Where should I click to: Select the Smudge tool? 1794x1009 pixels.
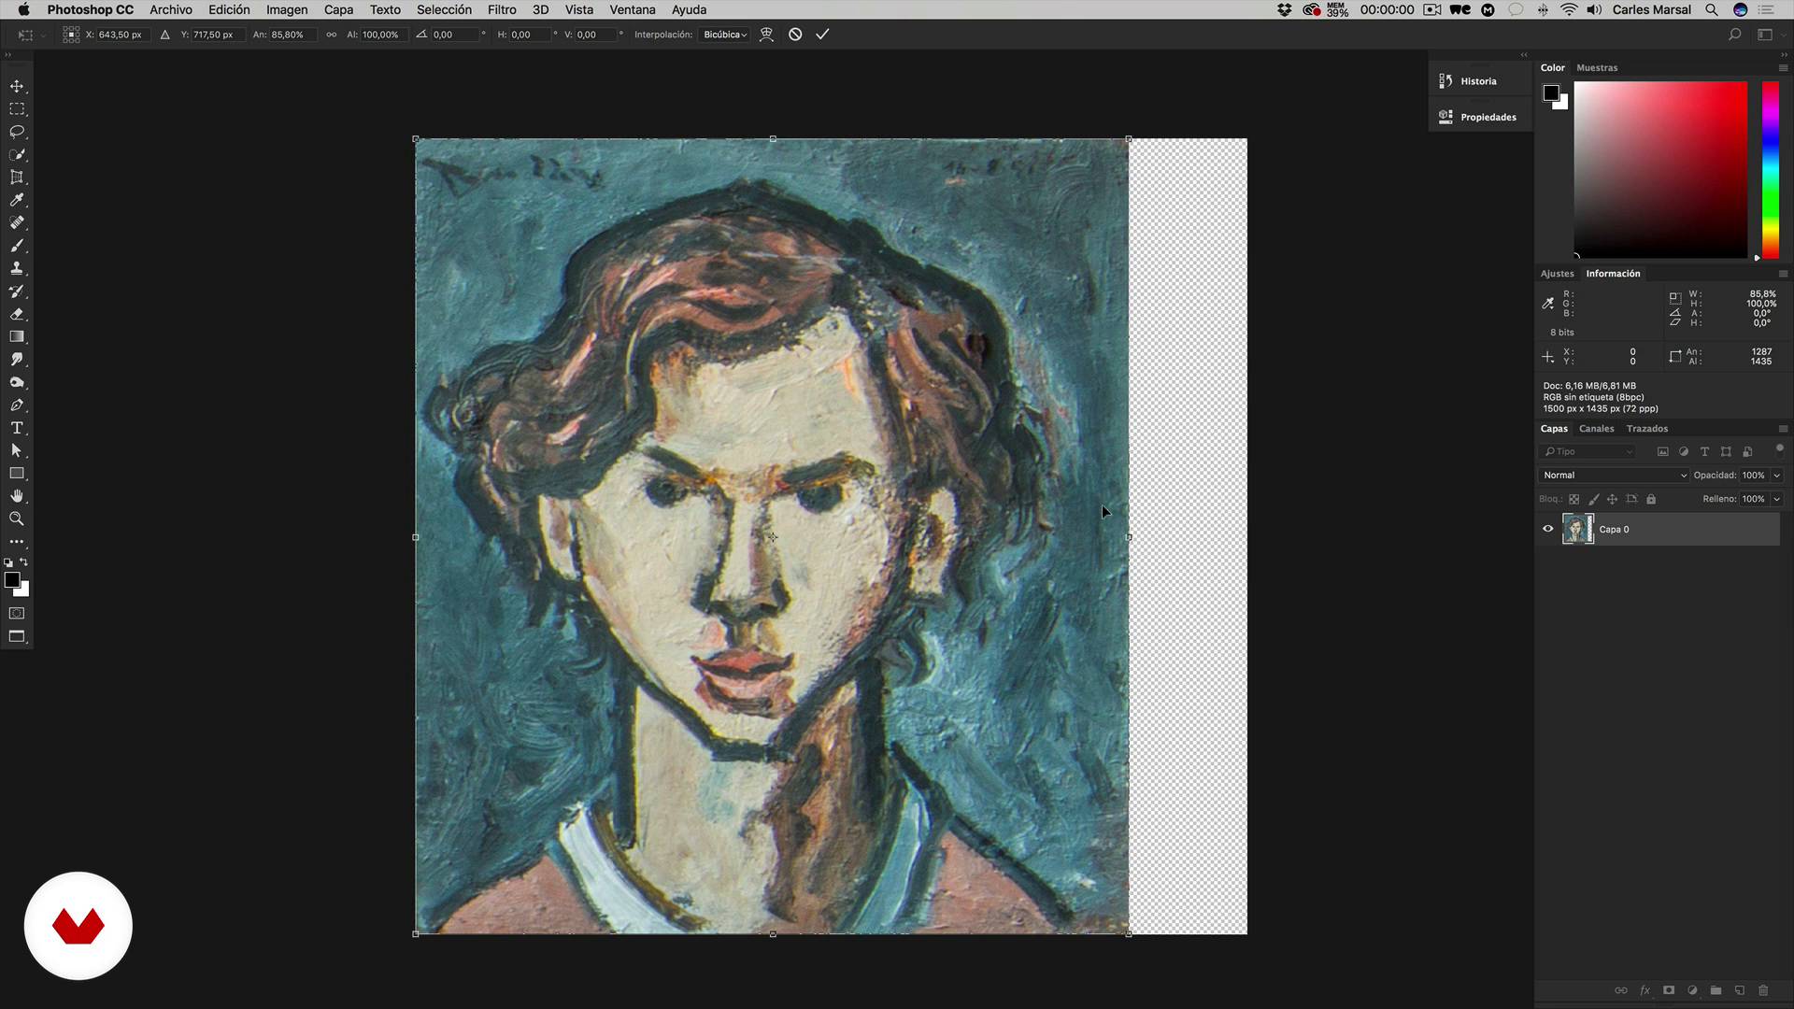pyautogui.click(x=17, y=360)
